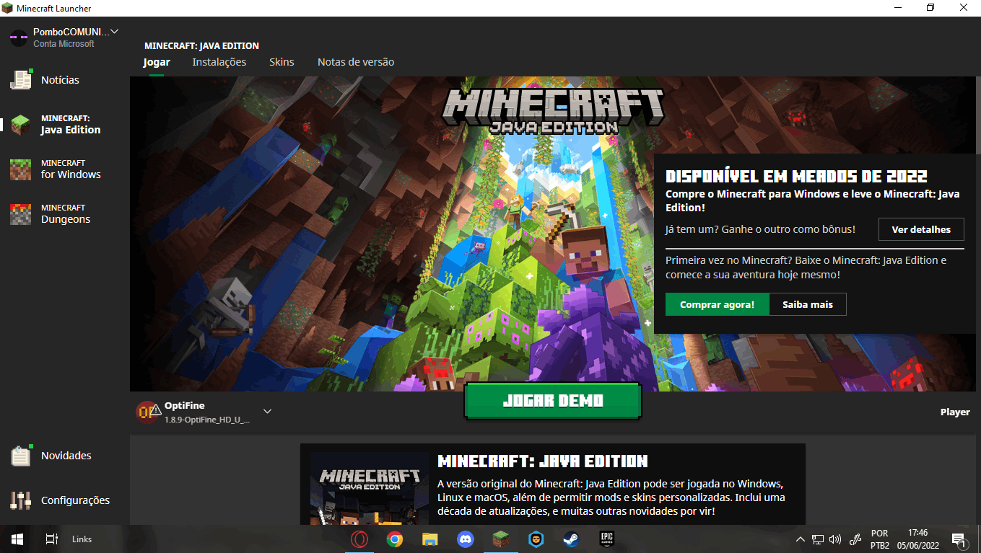Open Discord from taskbar
This screenshot has width=981, height=553.
coord(465,539)
